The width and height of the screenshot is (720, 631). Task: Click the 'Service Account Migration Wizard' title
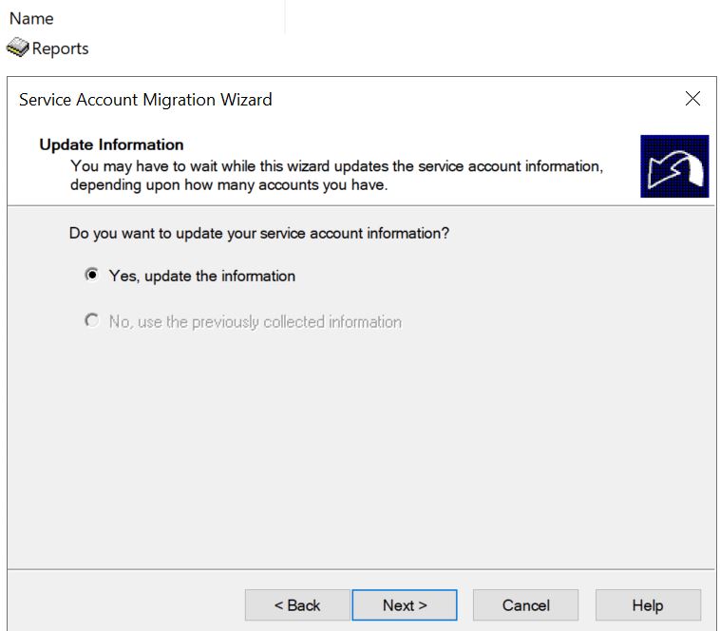[x=145, y=100]
